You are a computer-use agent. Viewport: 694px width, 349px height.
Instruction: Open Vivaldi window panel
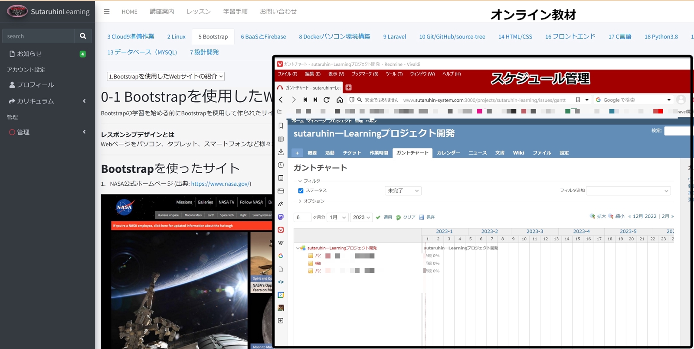(281, 191)
